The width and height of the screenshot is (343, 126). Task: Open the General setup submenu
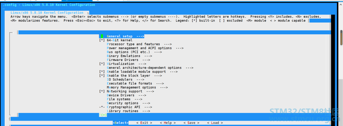[125, 36]
